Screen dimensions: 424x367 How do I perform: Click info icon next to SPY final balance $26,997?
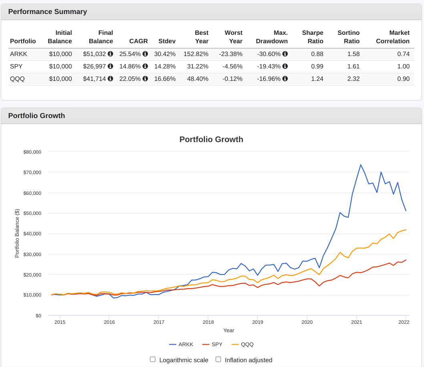point(111,66)
